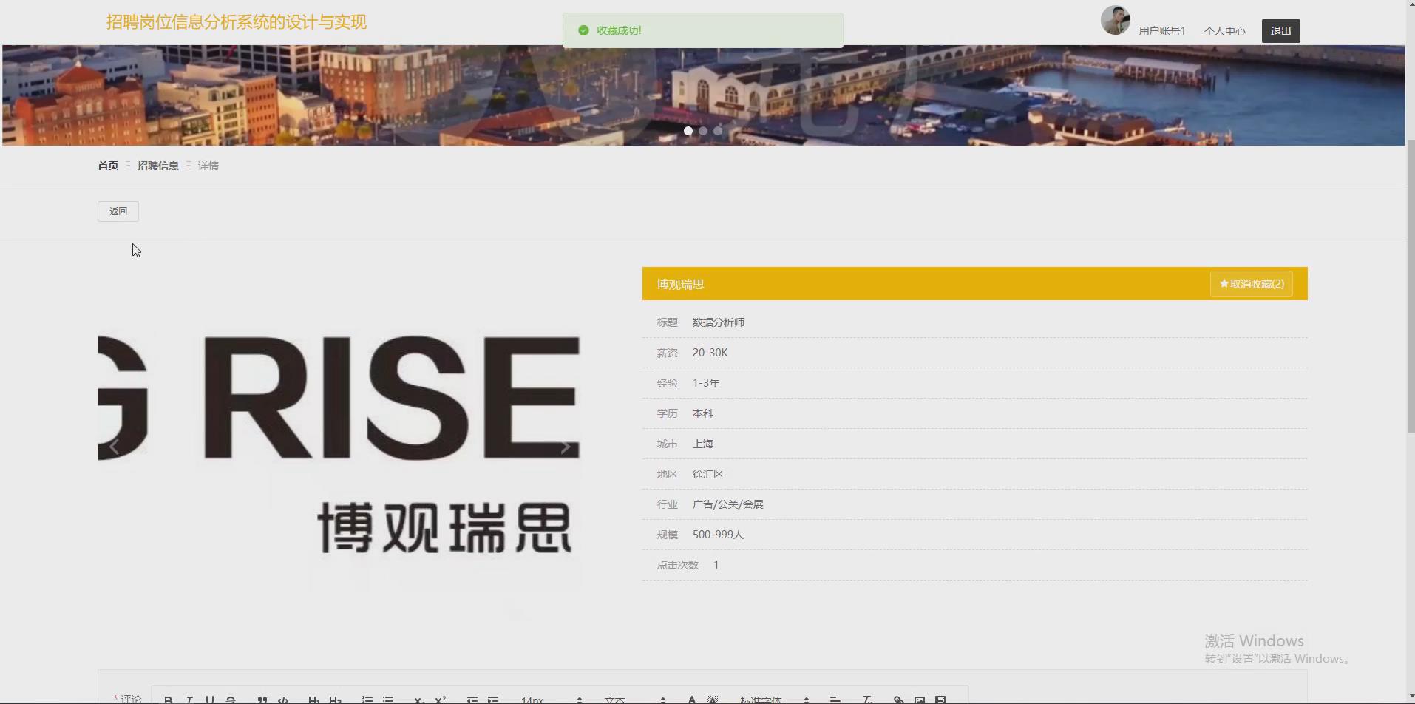
Task: Toggle italic in comment editor toolbar
Action: (189, 700)
